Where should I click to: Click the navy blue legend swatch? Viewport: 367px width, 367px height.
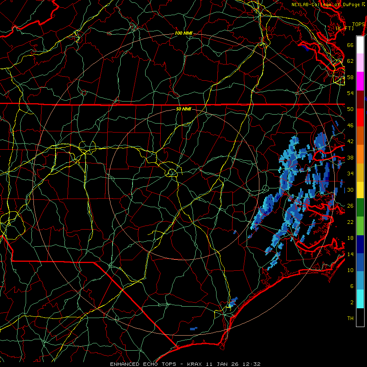(360, 244)
